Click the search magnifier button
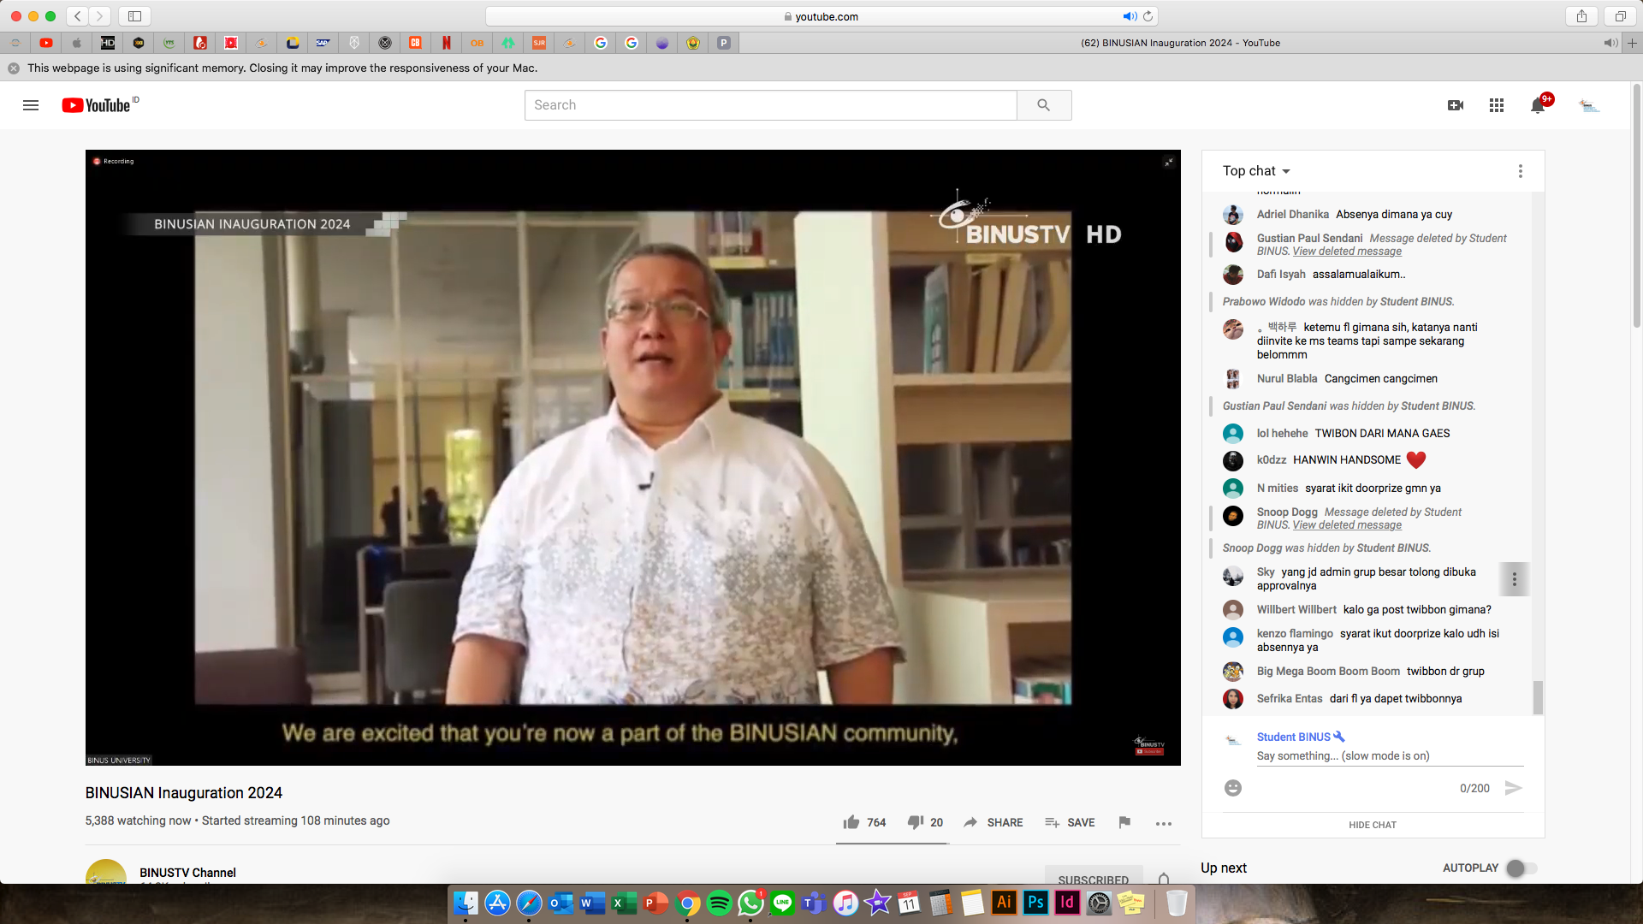Image resolution: width=1643 pixels, height=924 pixels. (x=1043, y=105)
